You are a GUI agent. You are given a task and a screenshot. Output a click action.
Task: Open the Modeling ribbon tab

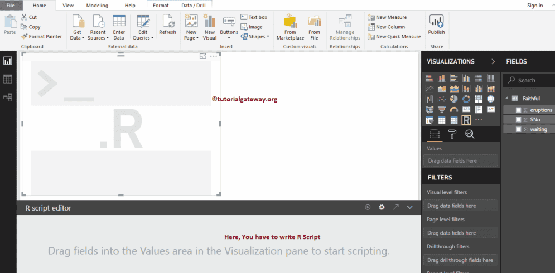[x=98, y=6]
